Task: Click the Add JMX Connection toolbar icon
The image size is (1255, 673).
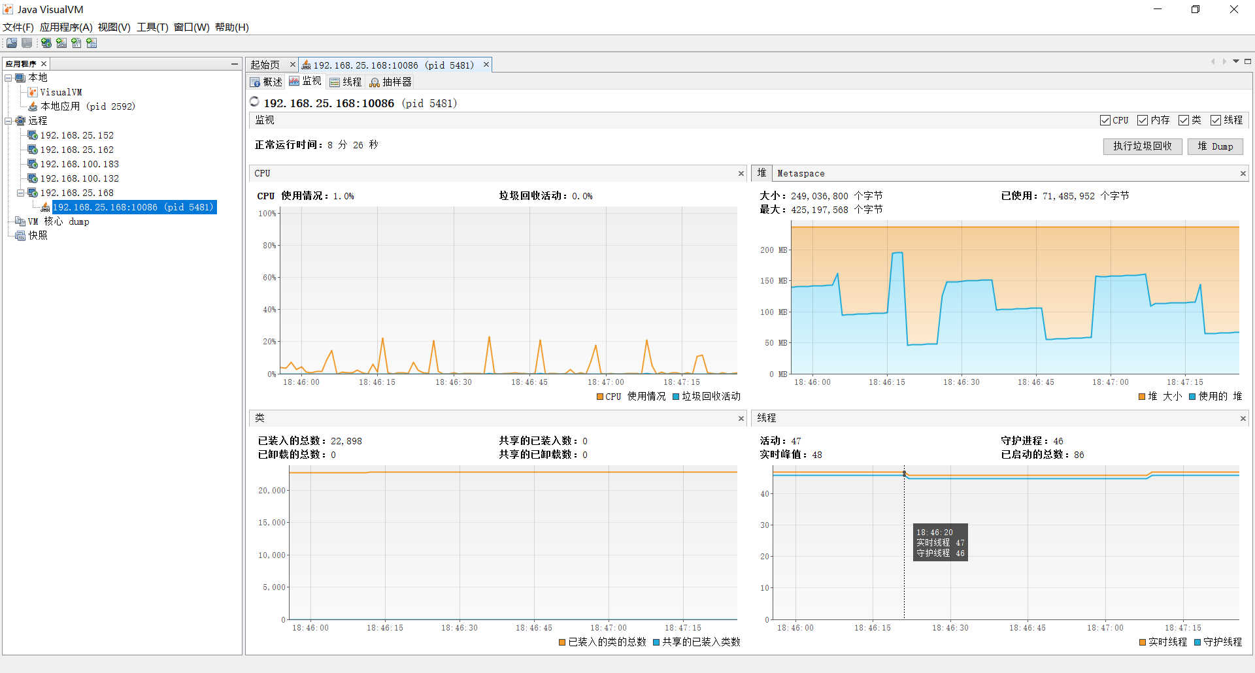Action: [61, 43]
